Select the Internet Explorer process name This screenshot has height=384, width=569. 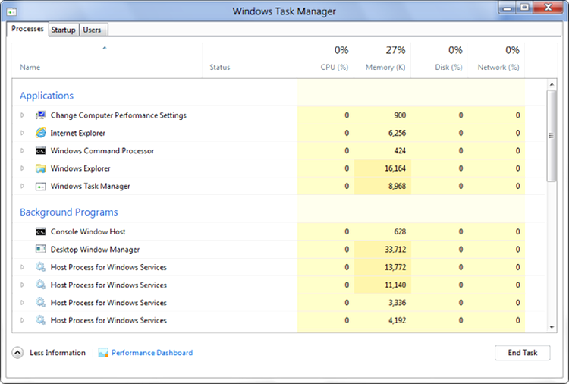click(77, 134)
